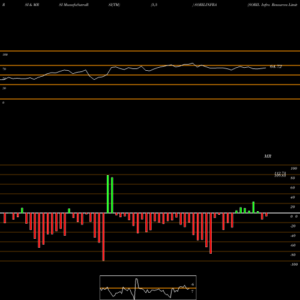Click the RSI axis label 0
300x300 pixels.
click(3, 103)
